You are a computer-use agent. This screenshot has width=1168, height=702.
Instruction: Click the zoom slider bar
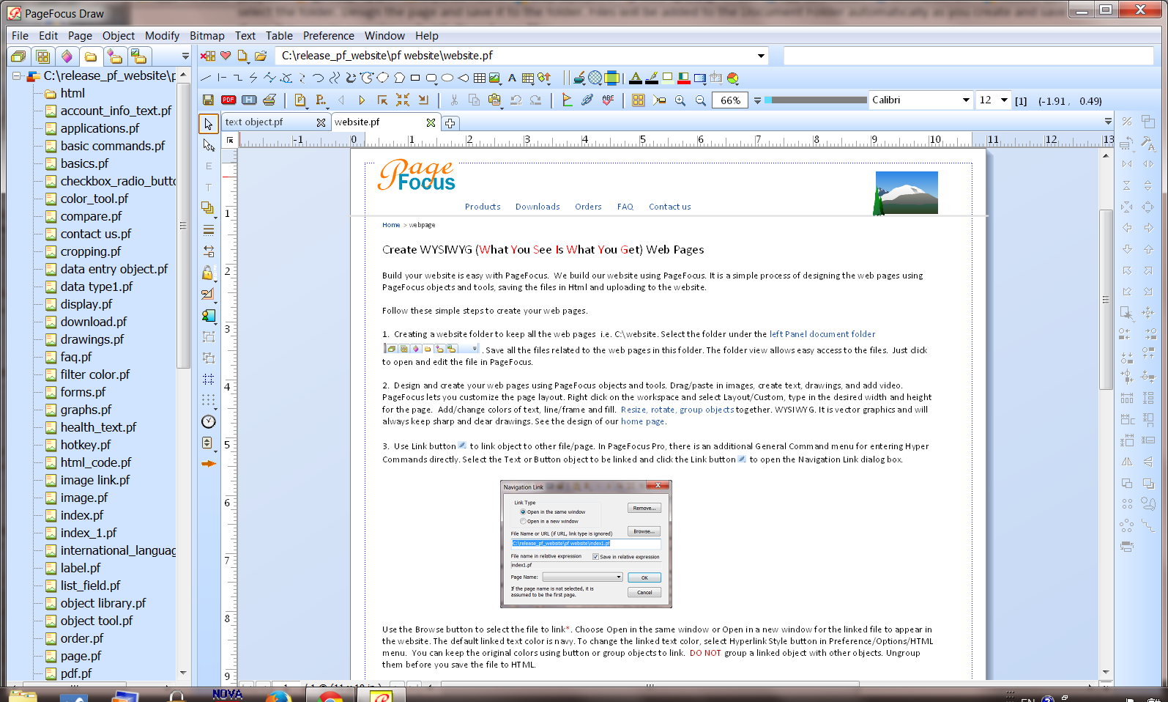pos(814,100)
